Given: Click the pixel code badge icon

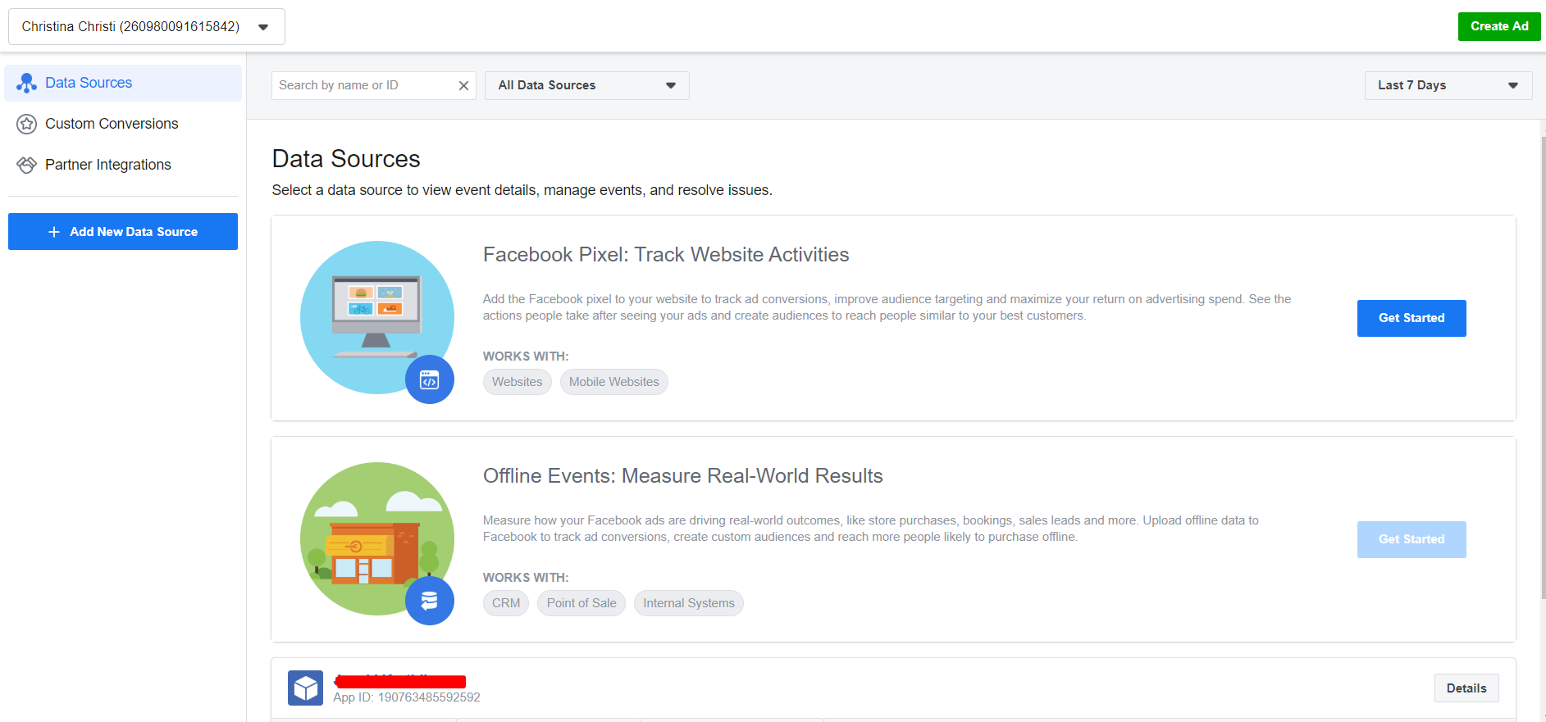Looking at the screenshot, I should pyautogui.click(x=430, y=379).
